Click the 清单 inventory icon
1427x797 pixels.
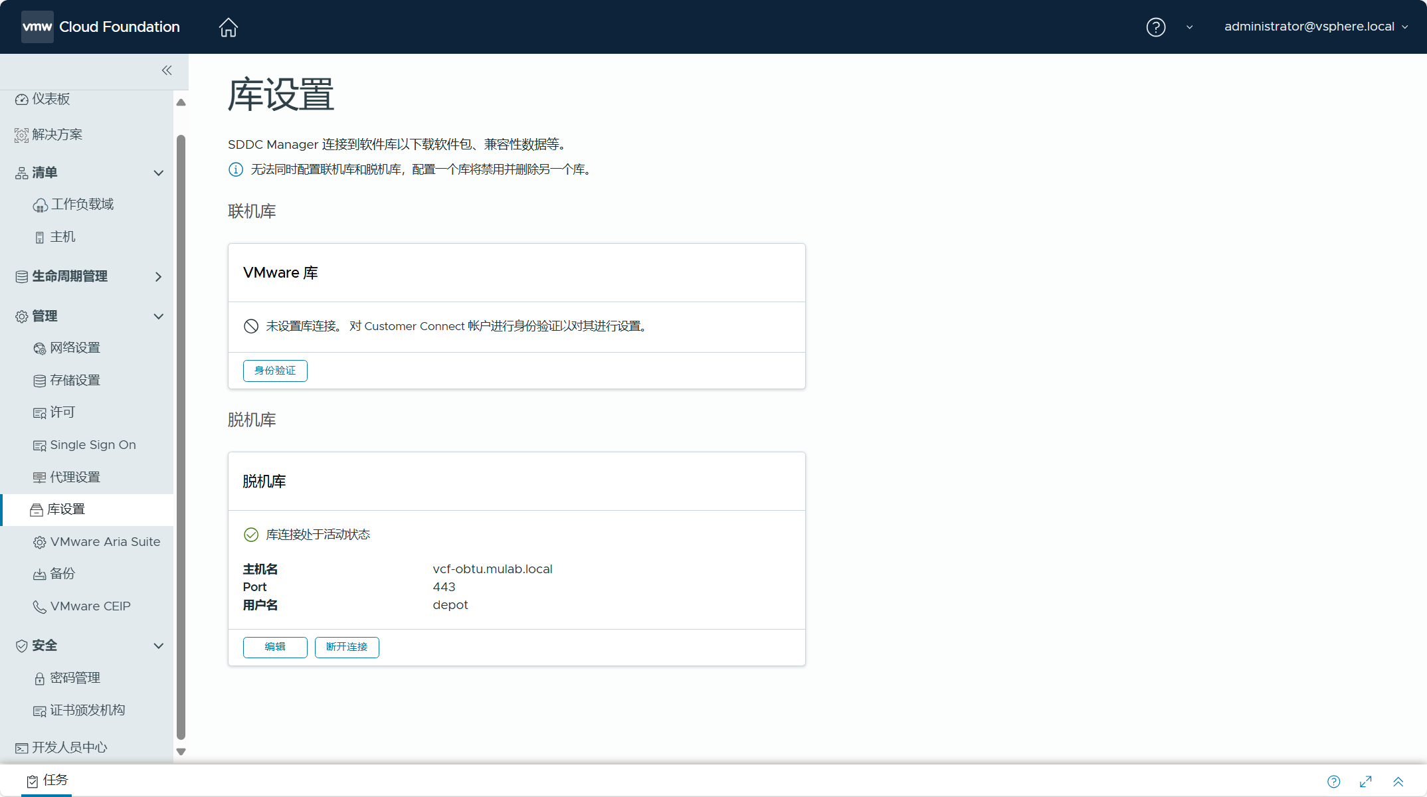point(22,173)
